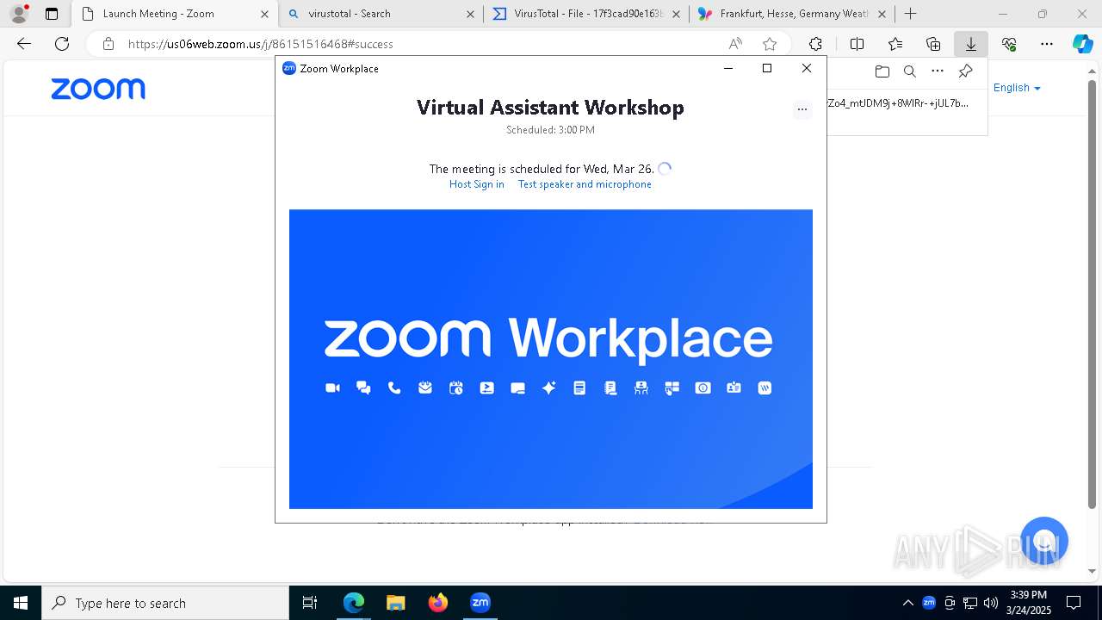
Task: Open downloads panel more options
Action: tap(938, 71)
